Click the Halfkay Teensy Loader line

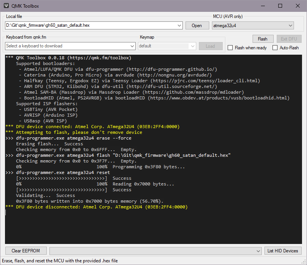[x=140, y=81]
